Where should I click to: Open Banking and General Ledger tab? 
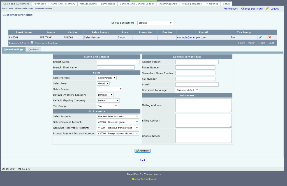point(137,4)
